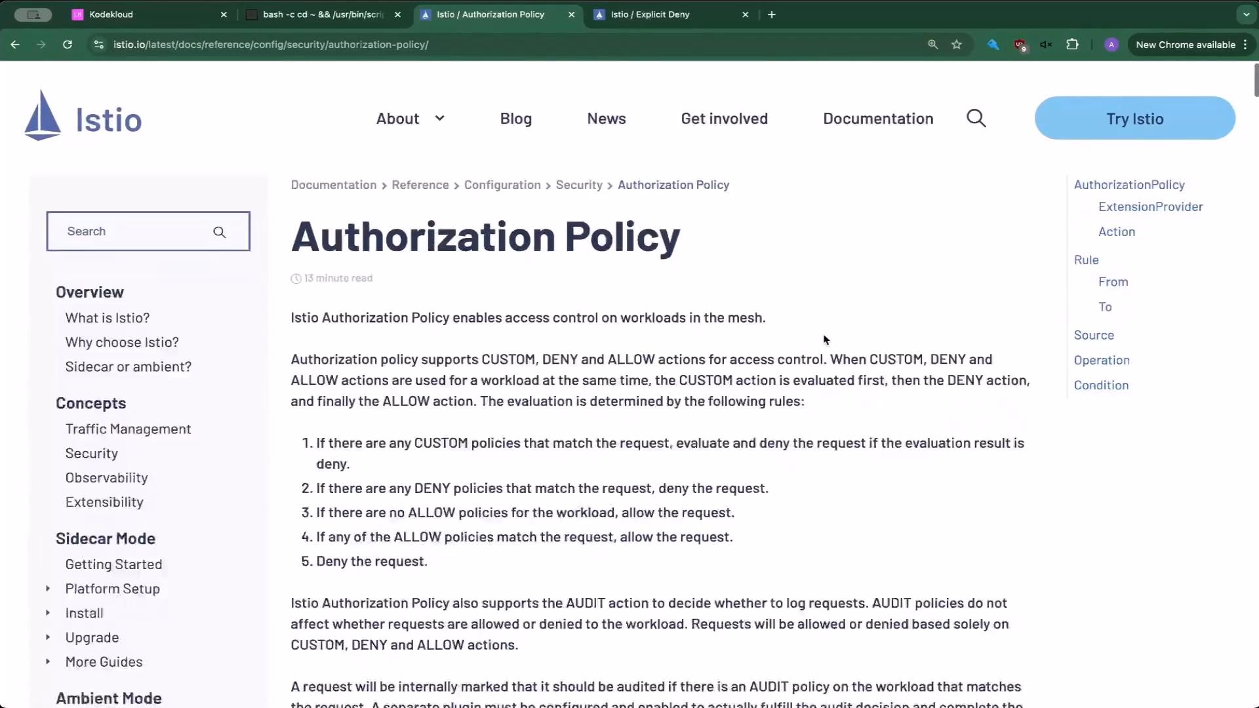Screen dimensions: 1259x708
Task: Open the What is Istio? page
Action: [108, 318]
